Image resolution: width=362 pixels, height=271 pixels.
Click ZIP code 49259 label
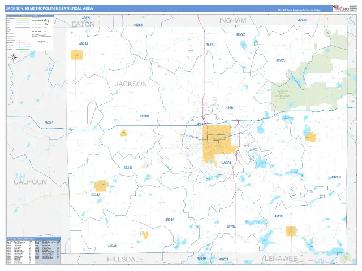[281, 60]
